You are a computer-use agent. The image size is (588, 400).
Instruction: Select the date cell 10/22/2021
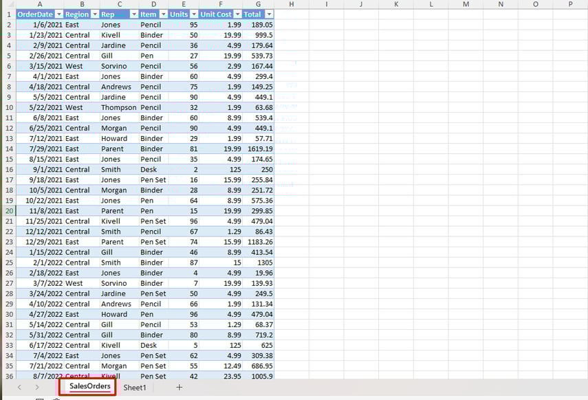click(40, 201)
